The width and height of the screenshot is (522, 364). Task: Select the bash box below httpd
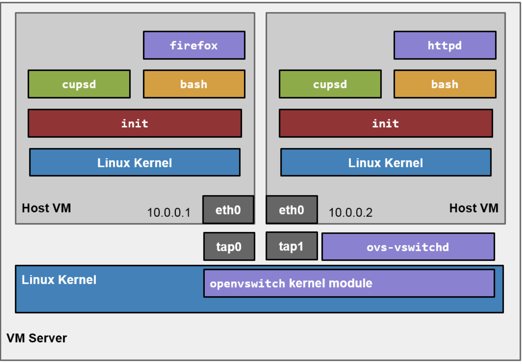445,84
